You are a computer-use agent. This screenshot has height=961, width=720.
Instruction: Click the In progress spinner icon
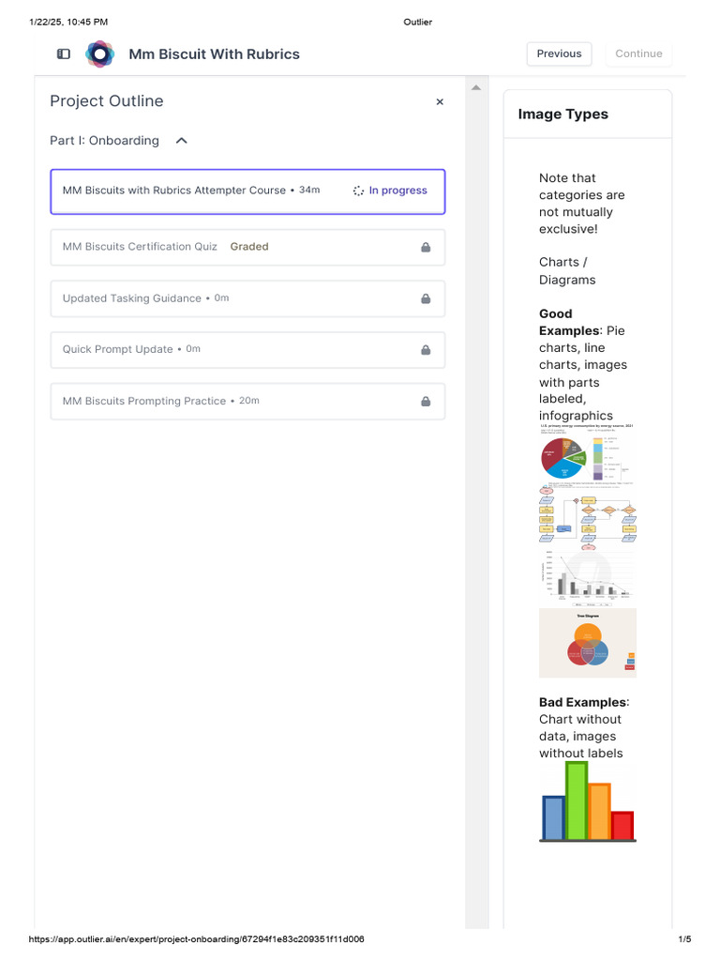click(x=358, y=191)
